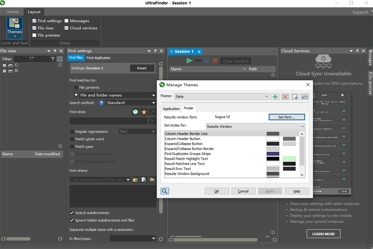Close the Manage Themes dialog
Screen dimensions: 373x249
tap(308, 85)
